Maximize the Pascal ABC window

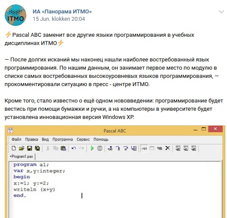click(x=204, y=129)
